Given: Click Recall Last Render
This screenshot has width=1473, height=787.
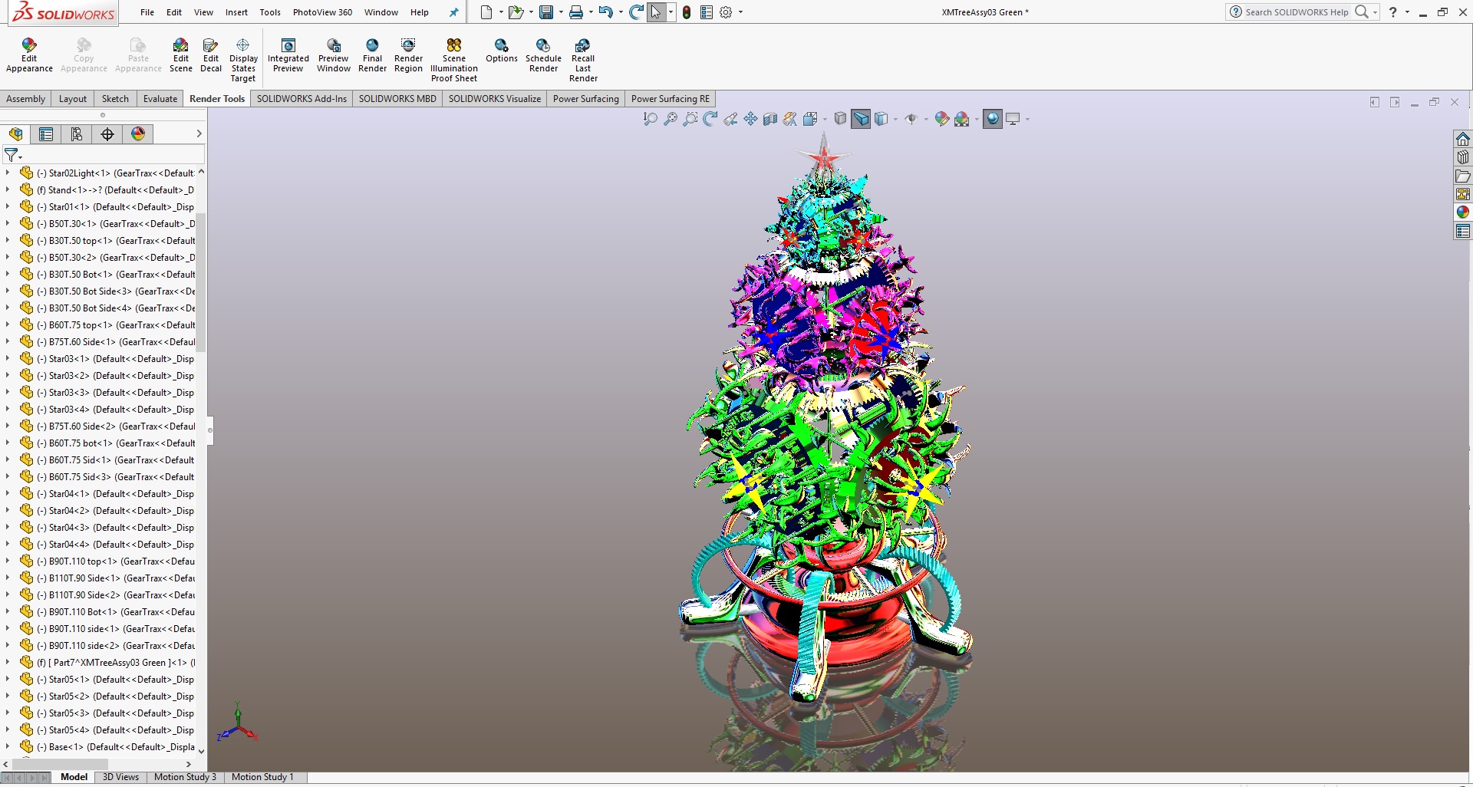Looking at the screenshot, I should [x=583, y=60].
